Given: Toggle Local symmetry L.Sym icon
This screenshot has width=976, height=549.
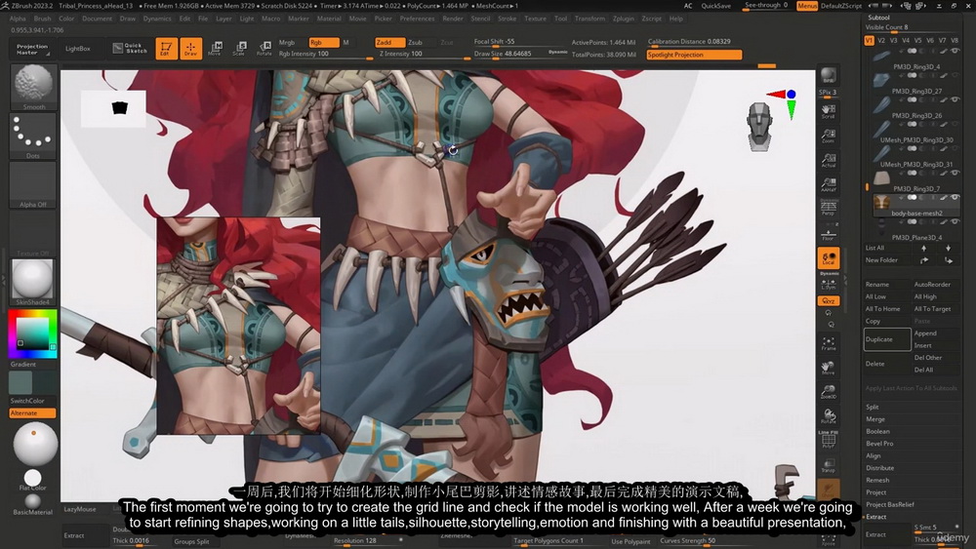Looking at the screenshot, I should coord(829,284).
